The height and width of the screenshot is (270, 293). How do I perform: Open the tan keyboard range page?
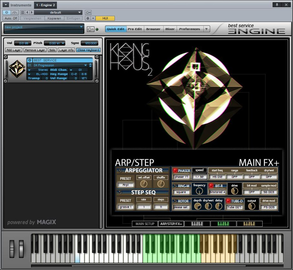tap(249, 224)
